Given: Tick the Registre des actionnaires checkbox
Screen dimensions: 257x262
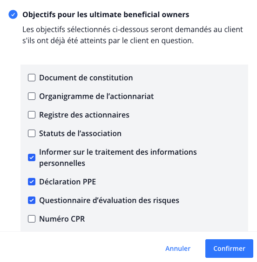Looking at the screenshot, I should [32, 115].
